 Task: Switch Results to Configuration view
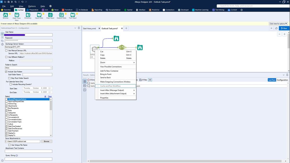[x=282, y=80]
